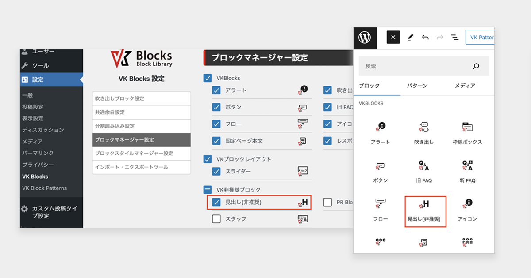Screen dimensions: 531x278
Task: Close the block inserter panel
Action: 393,38
